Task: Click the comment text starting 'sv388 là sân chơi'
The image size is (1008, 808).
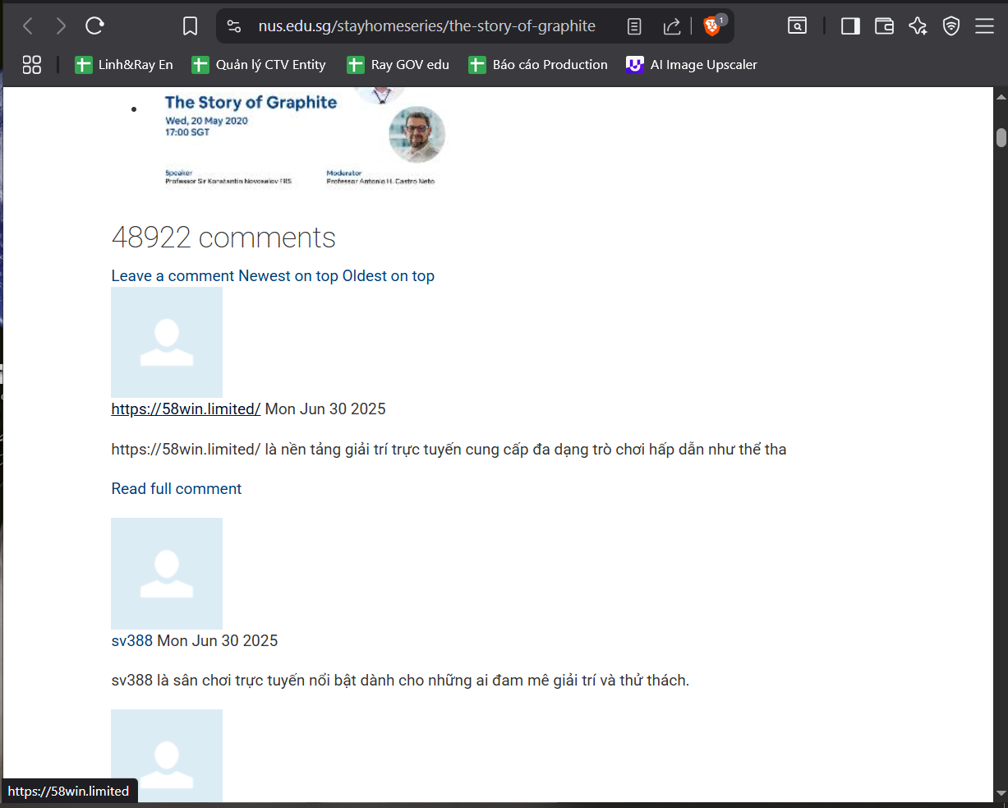Action: 400,681
